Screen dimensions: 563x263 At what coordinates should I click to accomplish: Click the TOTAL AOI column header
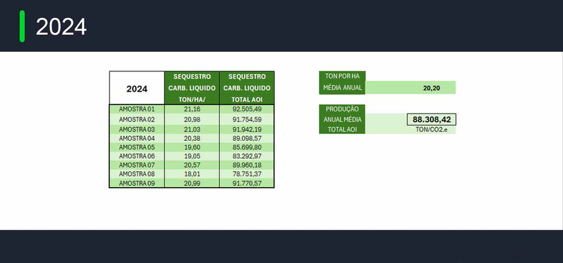click(x=247, y=98)
